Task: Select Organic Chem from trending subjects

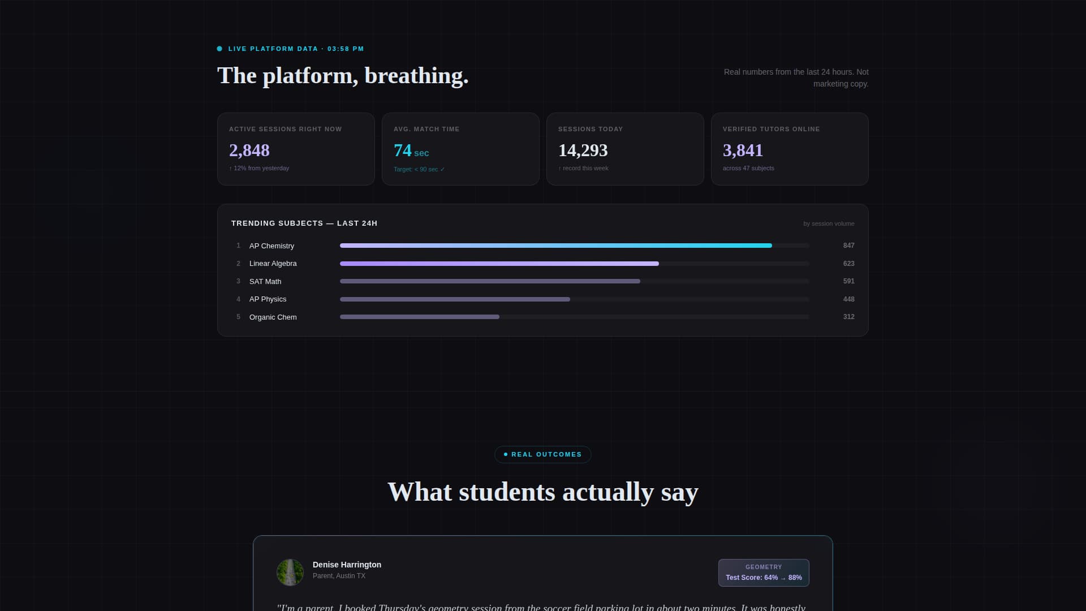Action: [273, 317]
